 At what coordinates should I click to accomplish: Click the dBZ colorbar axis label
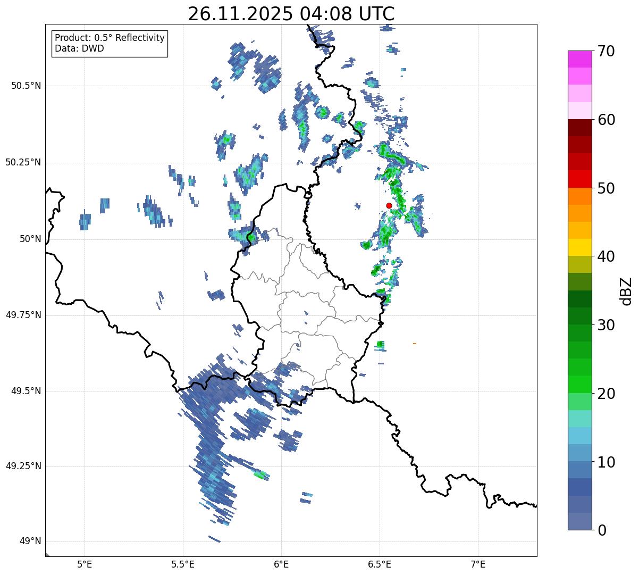627,291
